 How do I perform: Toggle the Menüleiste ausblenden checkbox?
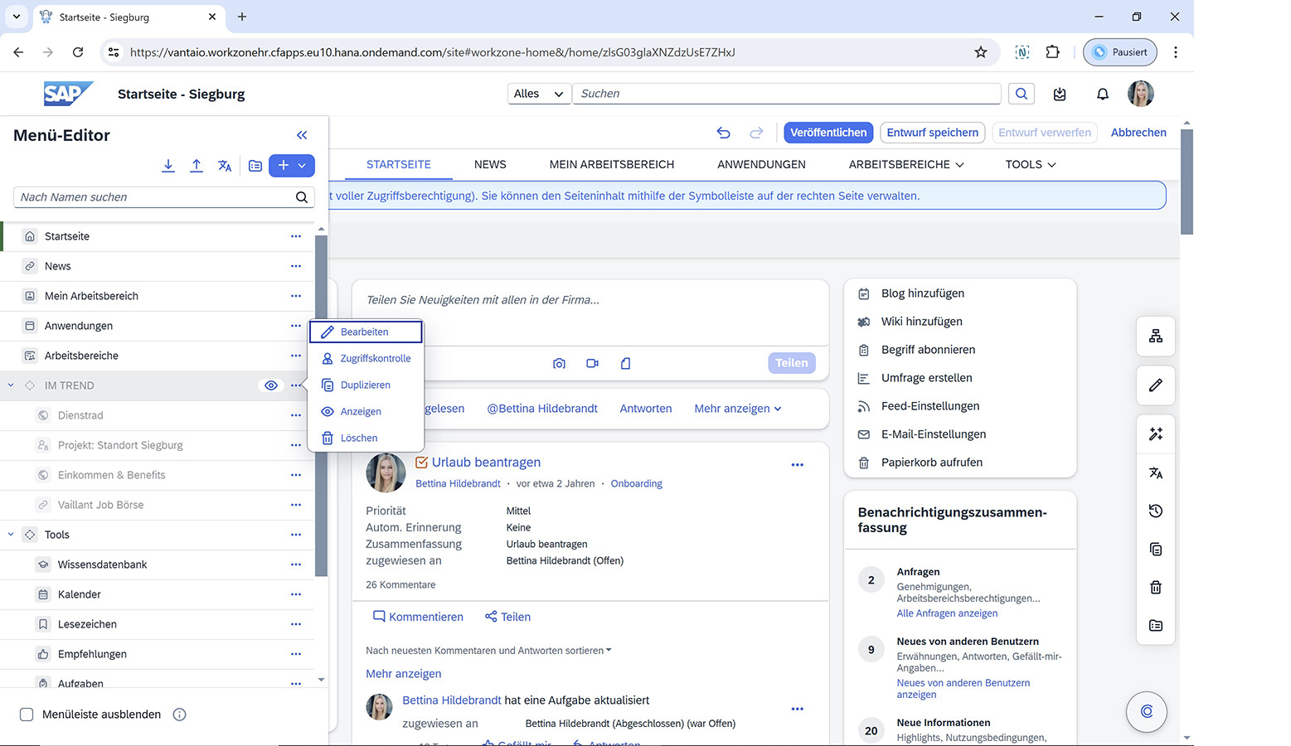27,715
